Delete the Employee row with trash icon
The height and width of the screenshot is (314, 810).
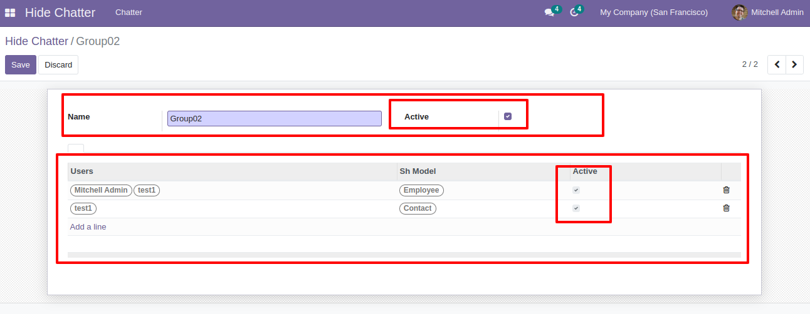726,190
